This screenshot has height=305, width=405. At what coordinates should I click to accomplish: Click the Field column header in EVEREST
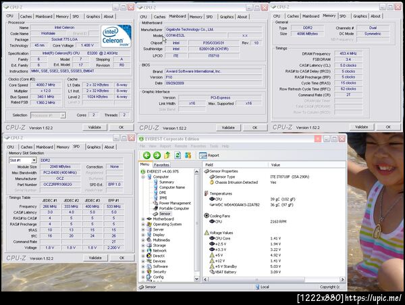pyautogui.click(x=236, y=165)
